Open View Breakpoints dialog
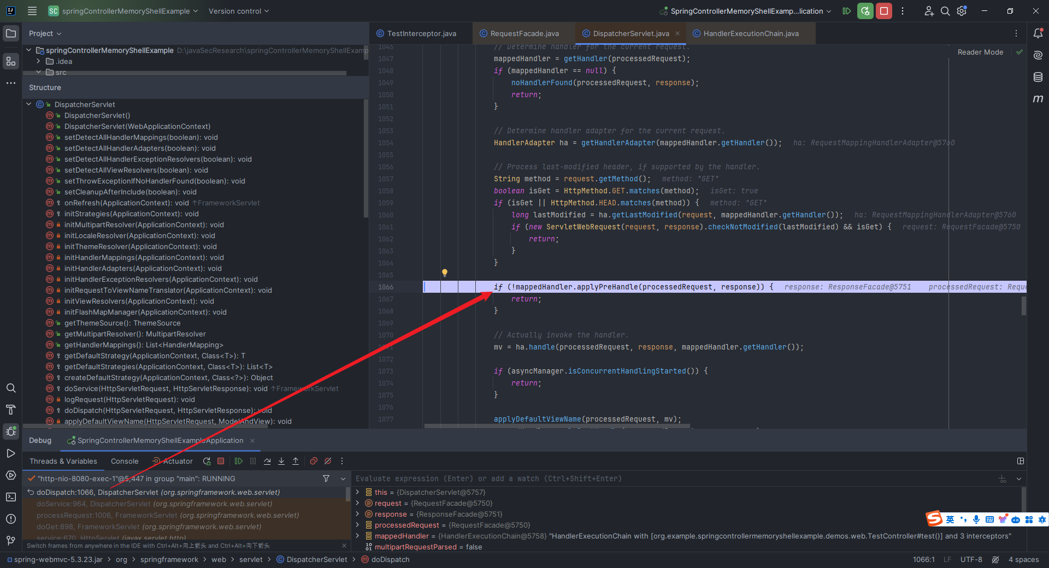 pos(314,461)
